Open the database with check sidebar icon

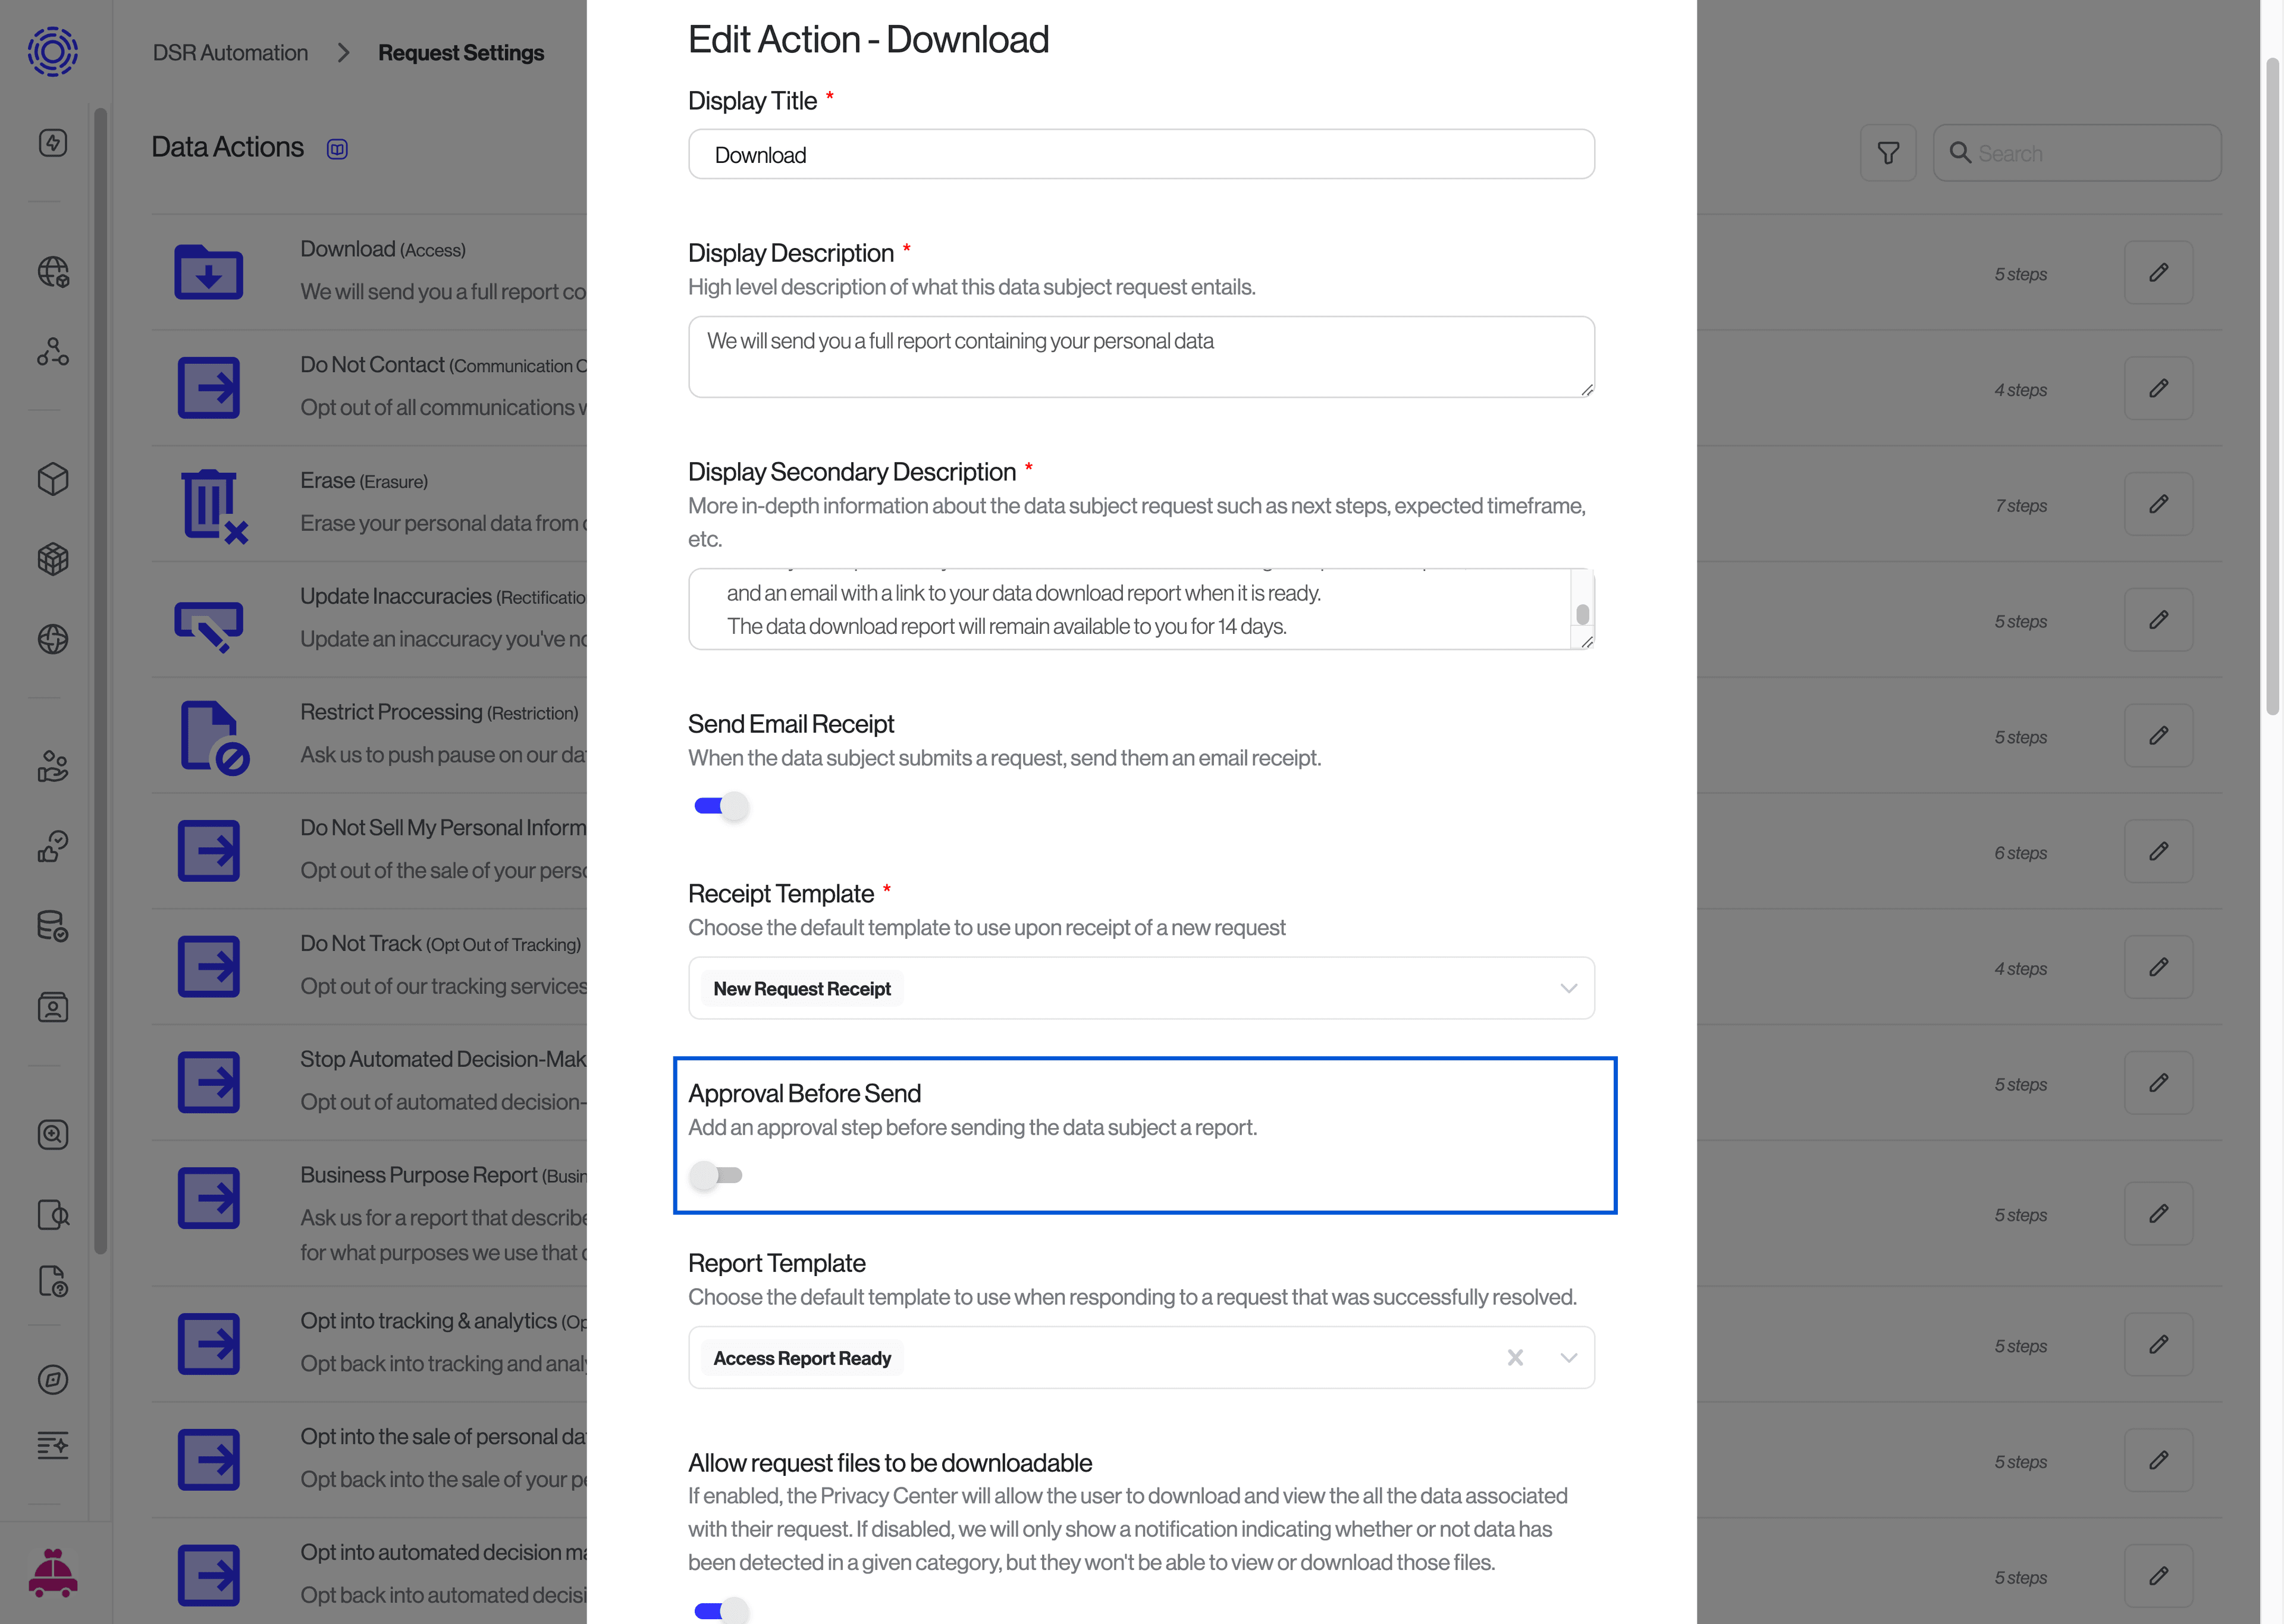pos(53,926)
